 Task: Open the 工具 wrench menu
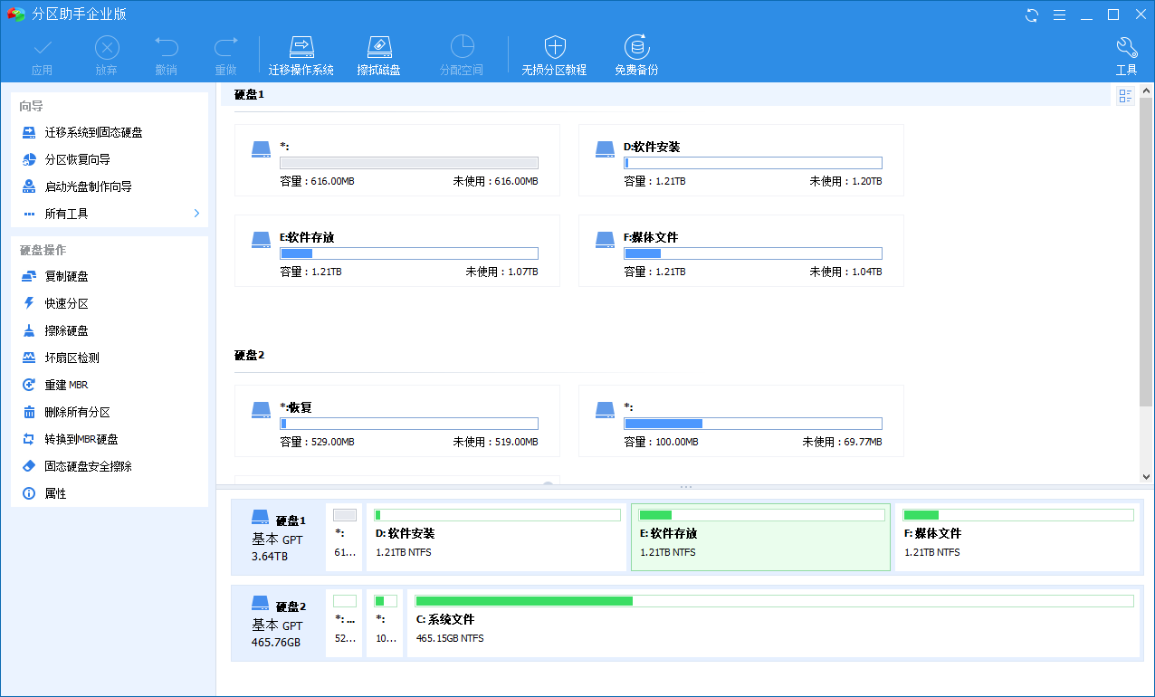(x=1126, y=55)
